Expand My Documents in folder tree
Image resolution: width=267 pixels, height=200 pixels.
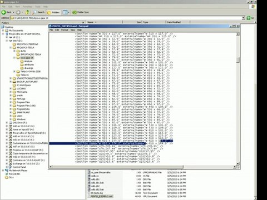pyautogui.click(x=3, y=31)
